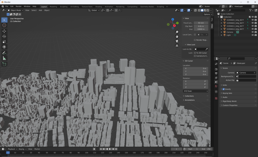Open the Render menu
The height and width of the screenshot is (157, 258).
pyautogui.click(x=19, y=6)
